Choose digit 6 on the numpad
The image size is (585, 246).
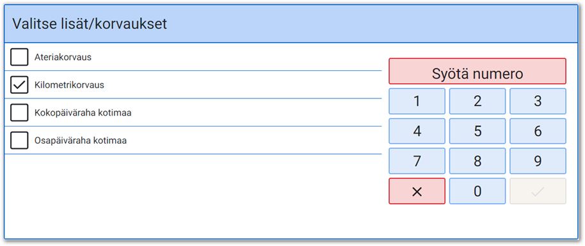pyautogui.click(x=538, y=131)
